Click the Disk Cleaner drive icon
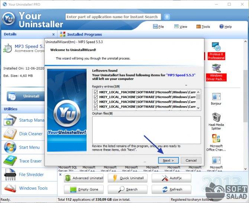This screenshot has width=249, height=203. [x=10, y=133]
